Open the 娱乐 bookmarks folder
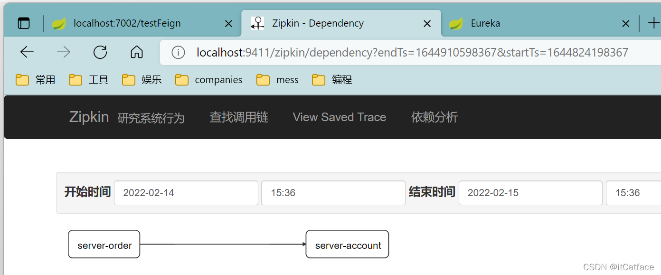 [x=142, y=80]
